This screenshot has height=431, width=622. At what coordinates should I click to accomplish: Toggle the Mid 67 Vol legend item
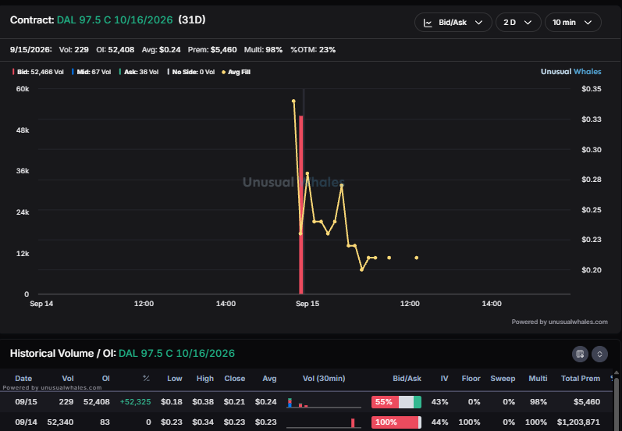[x=91, y=72]
